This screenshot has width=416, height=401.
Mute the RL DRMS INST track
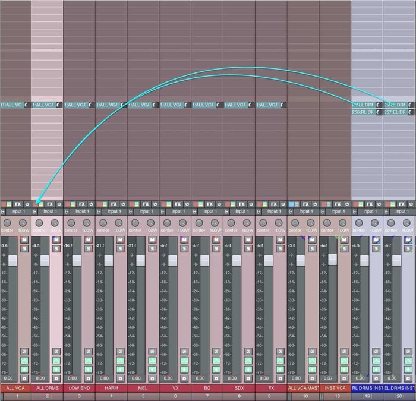[x=376, y=240]
